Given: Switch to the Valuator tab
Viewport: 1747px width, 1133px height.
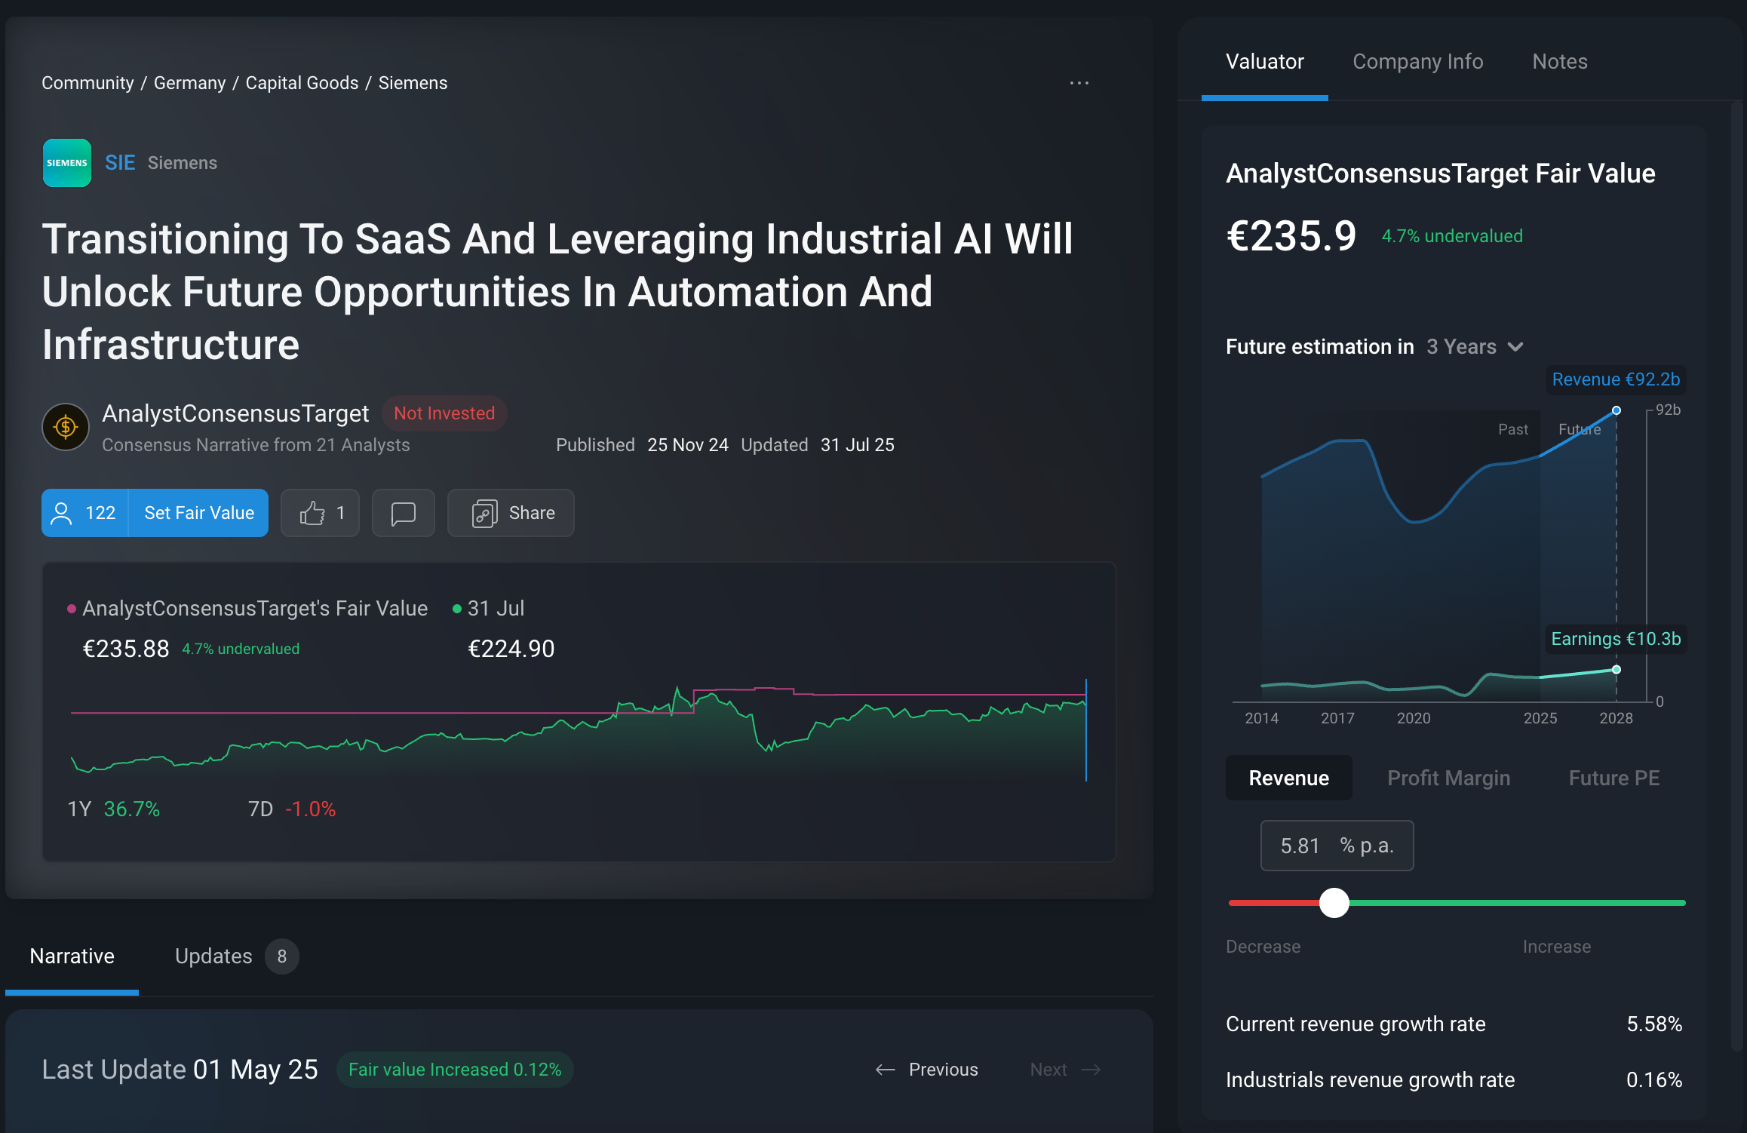Looking at the screenshot, I should [x=1265, y=62].
